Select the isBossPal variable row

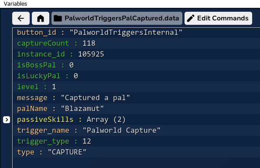136,65
